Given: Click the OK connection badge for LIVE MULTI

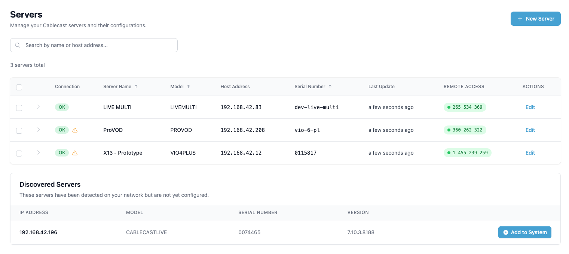Looking at the screenshot, I should (62, 107).
